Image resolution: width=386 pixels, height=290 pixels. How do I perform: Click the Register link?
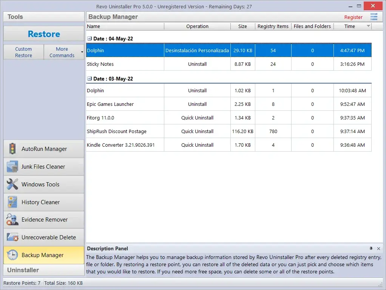tap(353, 17)
